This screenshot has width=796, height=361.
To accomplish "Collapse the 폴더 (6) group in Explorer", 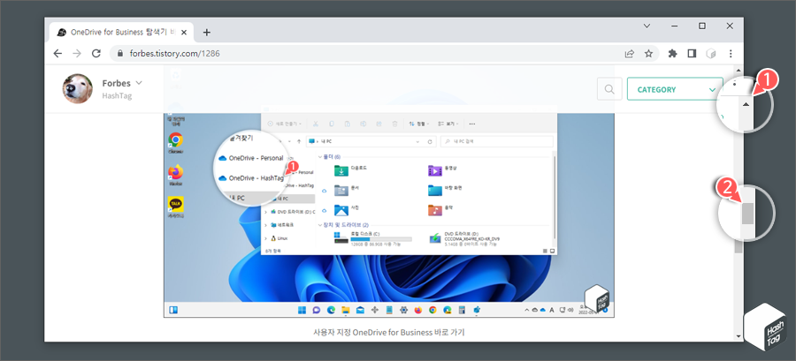I will 320,157.
